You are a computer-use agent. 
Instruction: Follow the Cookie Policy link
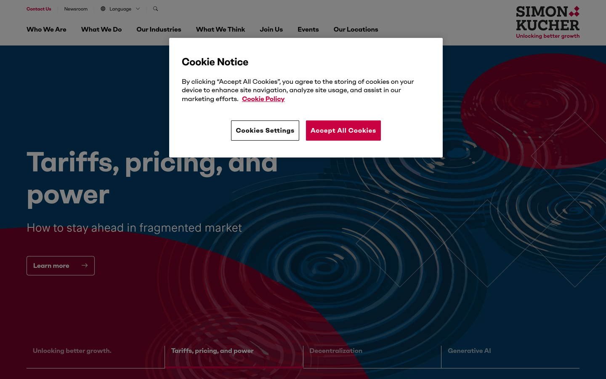pos(263,99)
